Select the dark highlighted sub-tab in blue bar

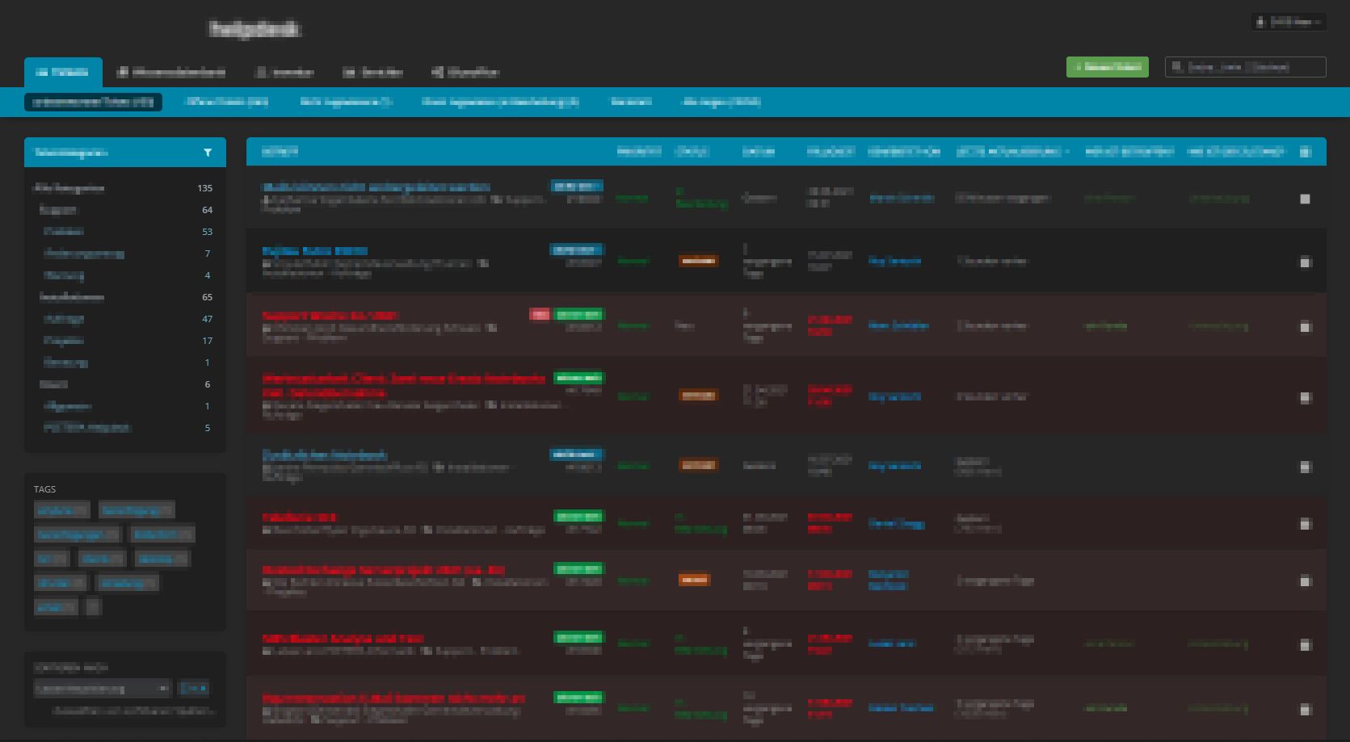94,102
